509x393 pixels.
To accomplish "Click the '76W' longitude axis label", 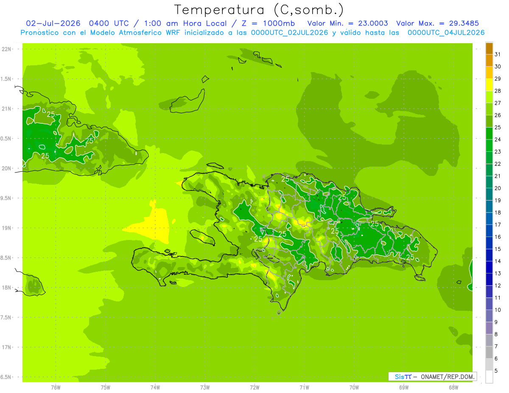I will point(56,387).
